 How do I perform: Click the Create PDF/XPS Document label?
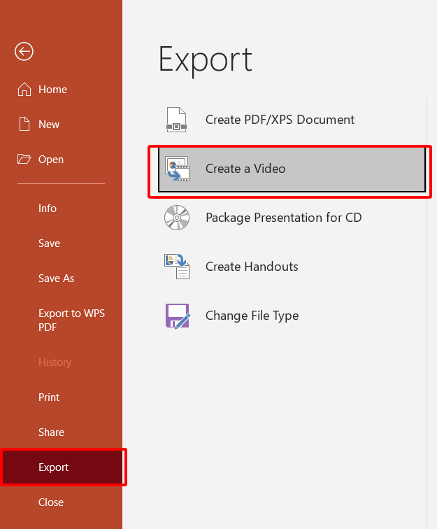coord(280,120)
